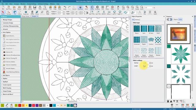Select the Blanket stitch type
This screenshot has width=196, height=110.
(158, 52)
